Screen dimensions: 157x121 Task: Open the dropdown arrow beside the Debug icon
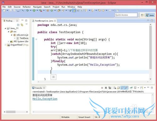click(x=30, y=10)
